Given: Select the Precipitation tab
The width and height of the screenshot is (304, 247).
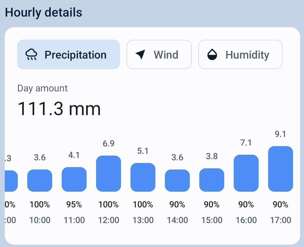Looking at the screenshot, I should [x=69, y=55].
